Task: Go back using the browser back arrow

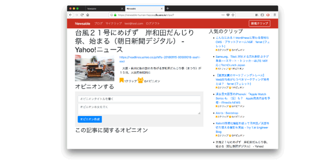Action: tap(71, 15)
